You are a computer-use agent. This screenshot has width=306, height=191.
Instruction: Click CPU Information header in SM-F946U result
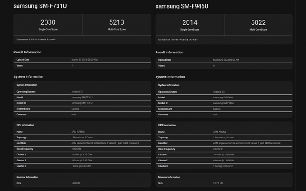coord(167,125)
